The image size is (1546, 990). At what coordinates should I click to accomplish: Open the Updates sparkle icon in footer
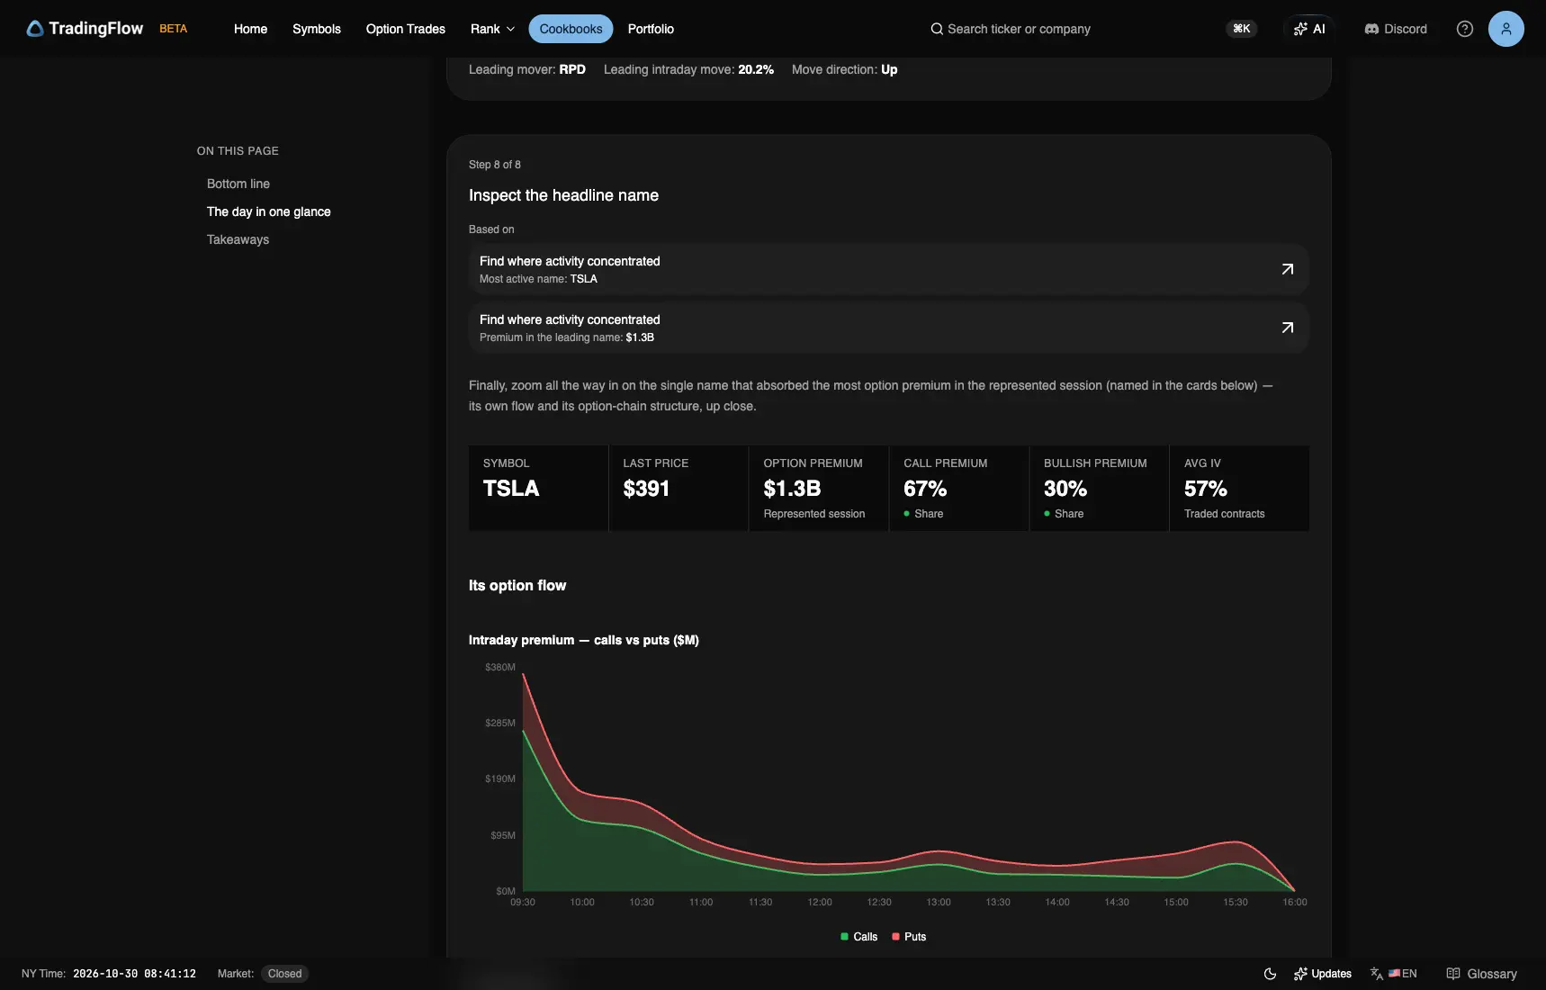click(x=1300, y=974)
